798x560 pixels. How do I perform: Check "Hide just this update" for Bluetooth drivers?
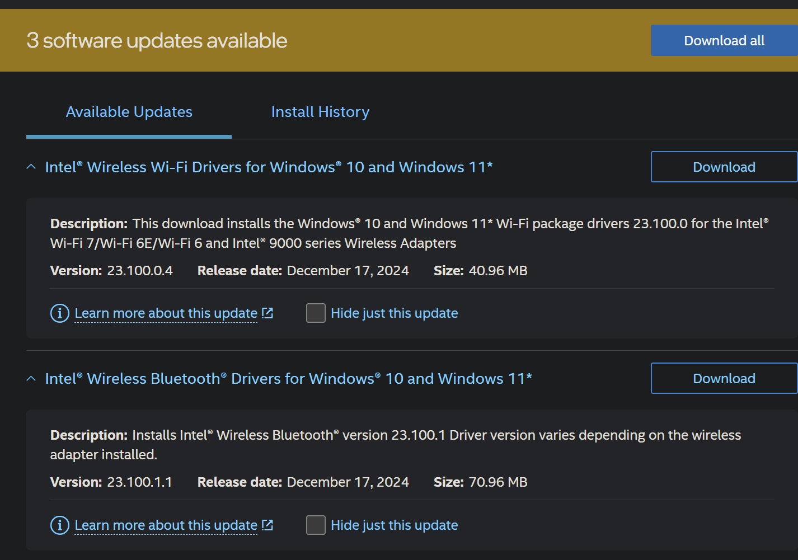pos(316,525)
